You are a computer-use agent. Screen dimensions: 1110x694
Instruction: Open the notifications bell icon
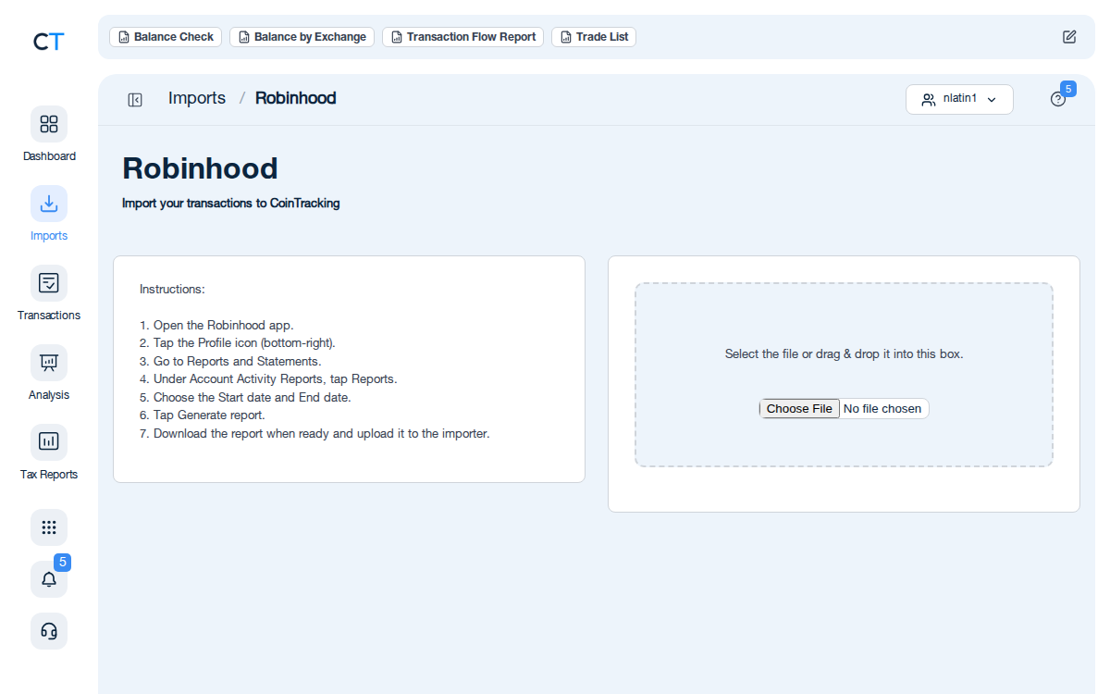[x=49, y=579]
